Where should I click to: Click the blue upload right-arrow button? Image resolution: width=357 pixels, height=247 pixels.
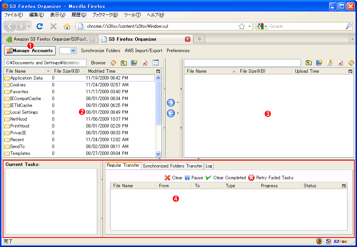coord(171,103)
